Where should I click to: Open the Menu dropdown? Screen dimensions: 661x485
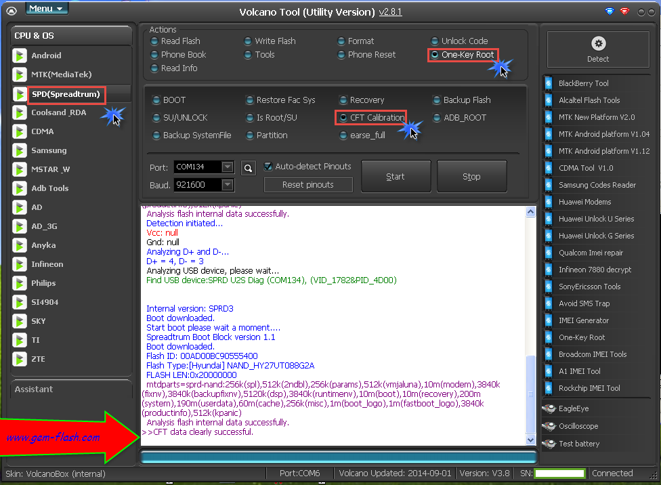click(46, 9)
